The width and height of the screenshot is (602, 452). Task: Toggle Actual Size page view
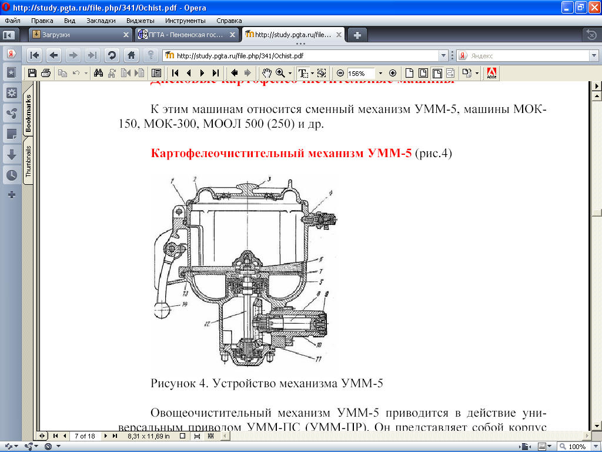[410, 74]
